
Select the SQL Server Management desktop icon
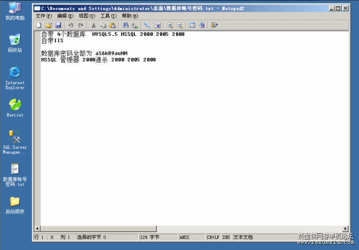(15, 142)
